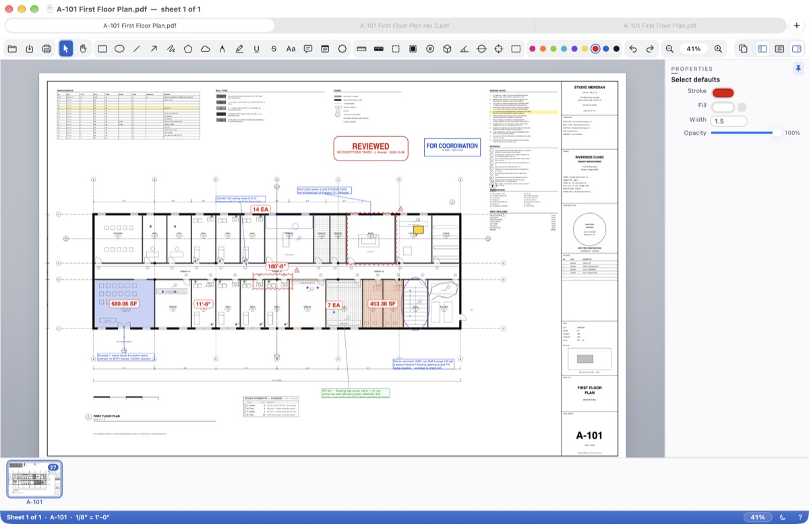
Task: Click the small Fill toggle square
Action: tap(742, 107)
